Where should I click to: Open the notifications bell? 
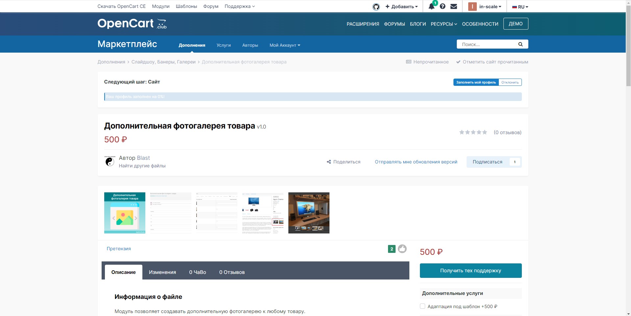pyautogui.click(x=431, y=6)
